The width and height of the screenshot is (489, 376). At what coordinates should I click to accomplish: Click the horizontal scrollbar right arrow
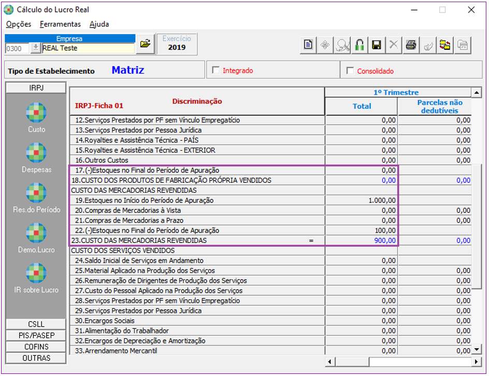click(x=476, y=362)
